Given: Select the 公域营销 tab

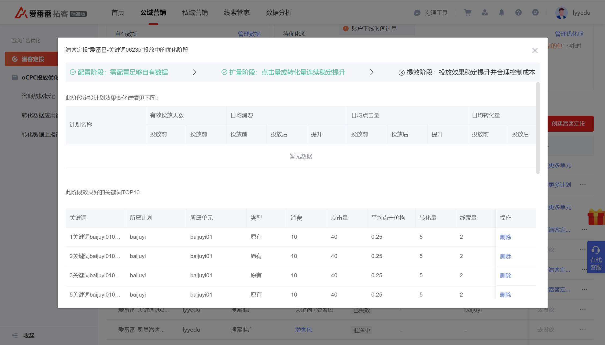Looking at the screenshot, I should (x=153, y=13).
